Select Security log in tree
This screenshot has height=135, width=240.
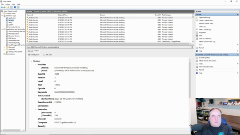click(x=11, y=20)
